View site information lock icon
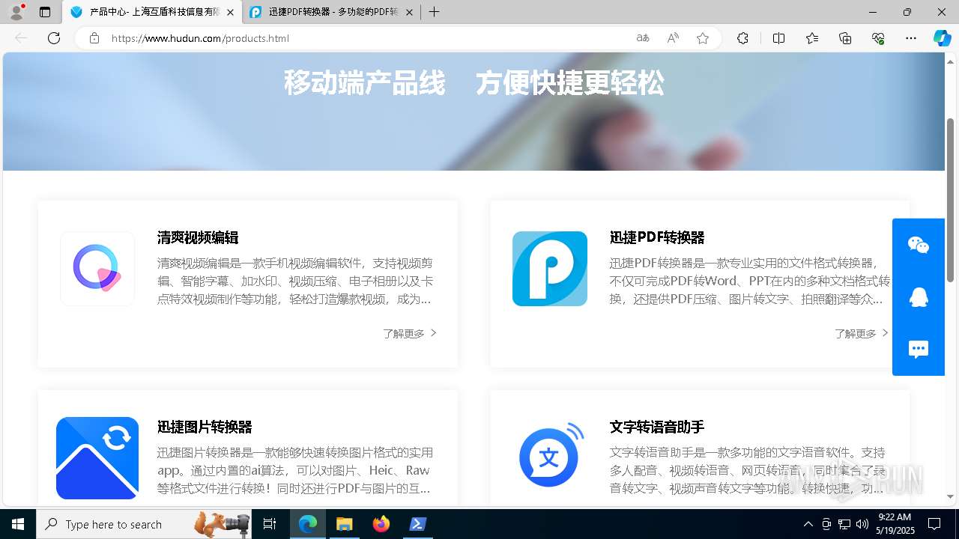Viewport: 959px width, 539px height. pos(94,38)
